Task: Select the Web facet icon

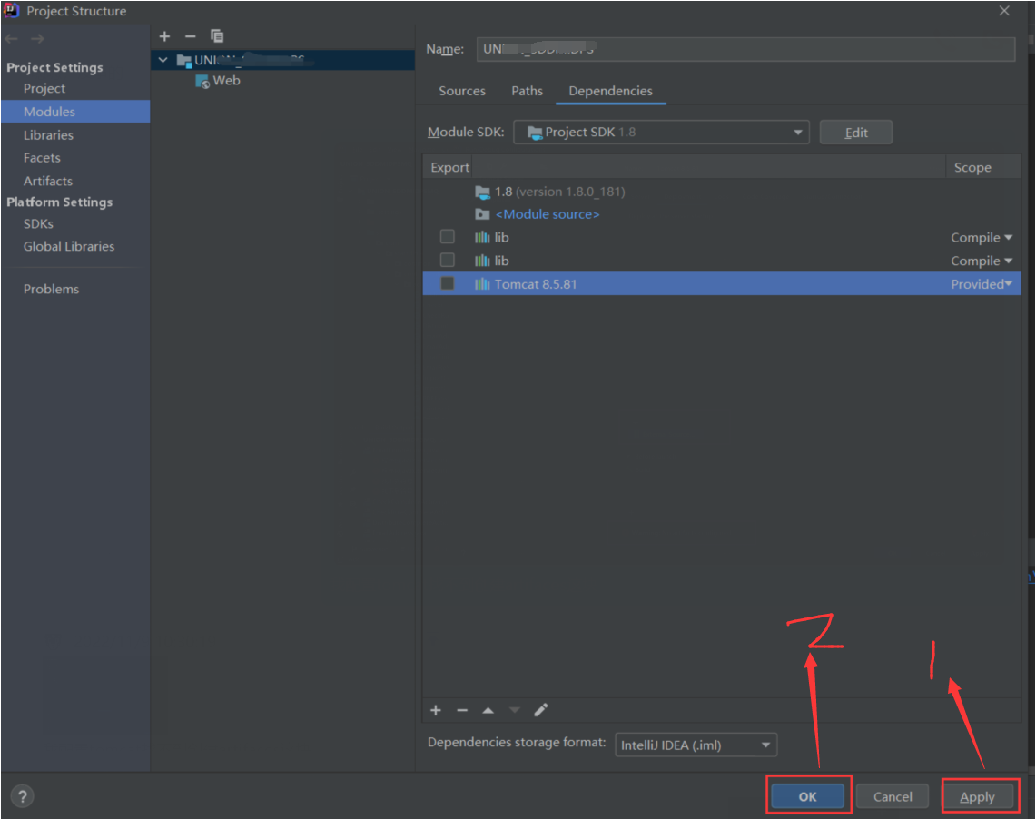Action: coord(202,81)
